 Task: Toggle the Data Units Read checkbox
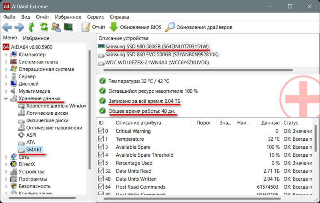101,171
